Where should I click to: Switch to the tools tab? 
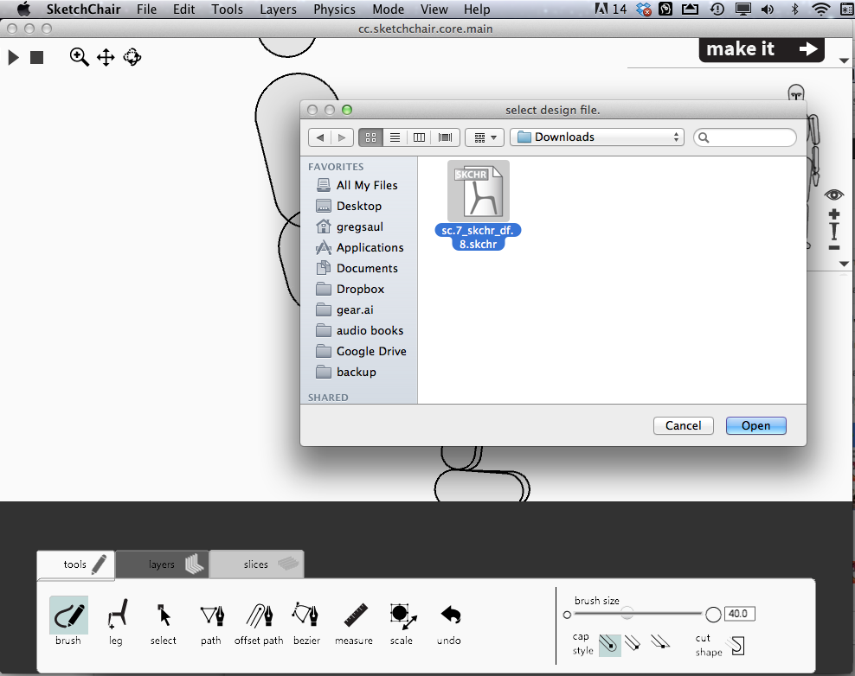(x=76, y=564)
